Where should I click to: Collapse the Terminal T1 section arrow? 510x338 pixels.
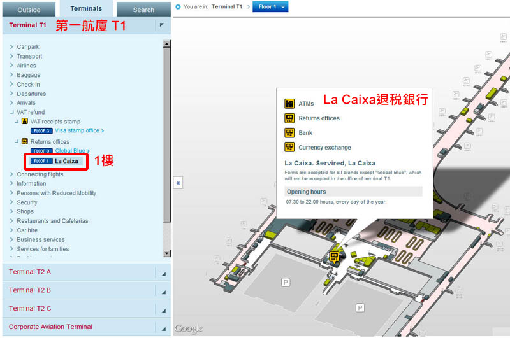[x=162, y=25]
